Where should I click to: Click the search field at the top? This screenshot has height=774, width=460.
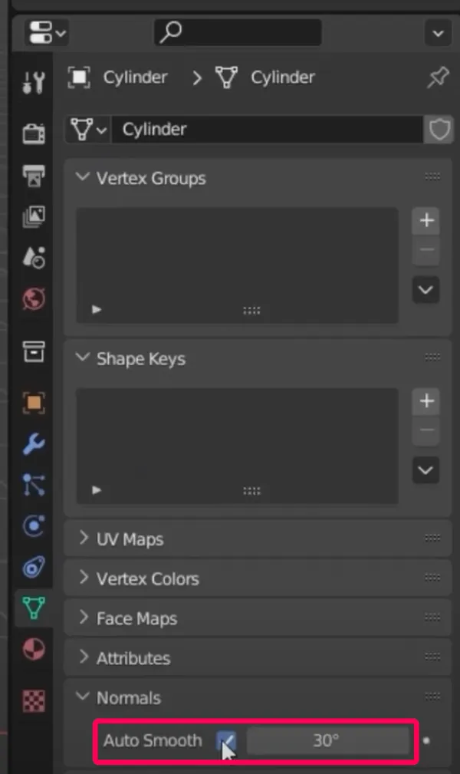[x=238, y=32]
